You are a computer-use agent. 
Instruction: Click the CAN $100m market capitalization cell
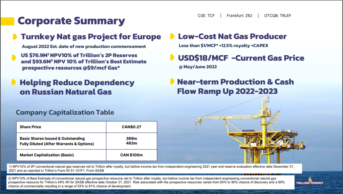coord(131,155)
